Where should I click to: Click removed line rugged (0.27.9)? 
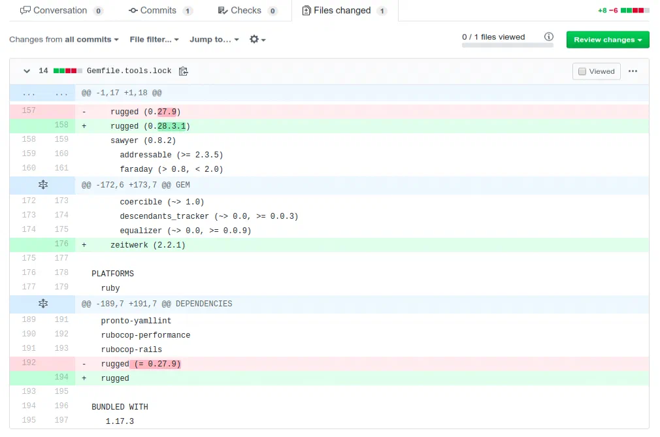pos(329,112)
